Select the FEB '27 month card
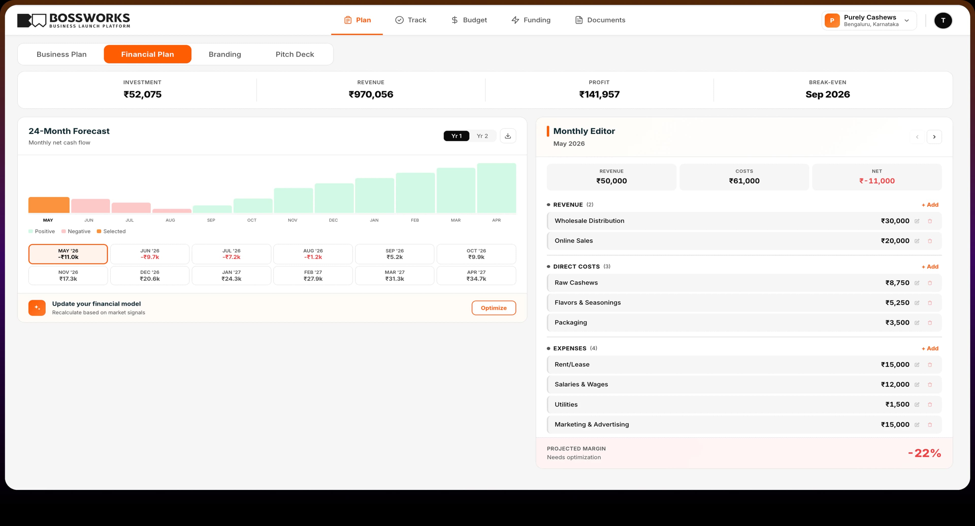 point(313,275)
